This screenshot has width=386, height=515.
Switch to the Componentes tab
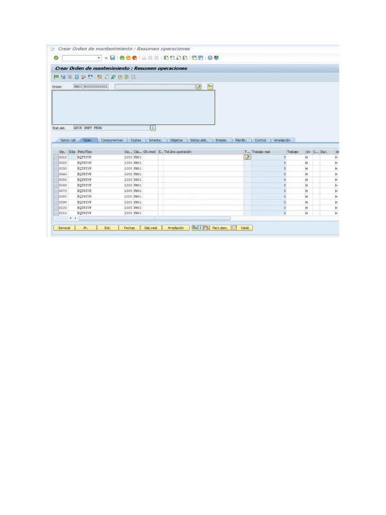112,140
